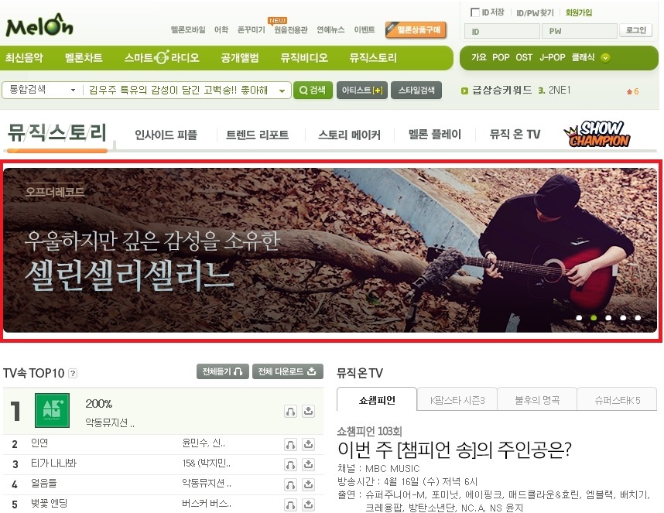This screenshot has height=513, width=664.
Task: Click the 로그인 button
Action: tap(635, 30)
